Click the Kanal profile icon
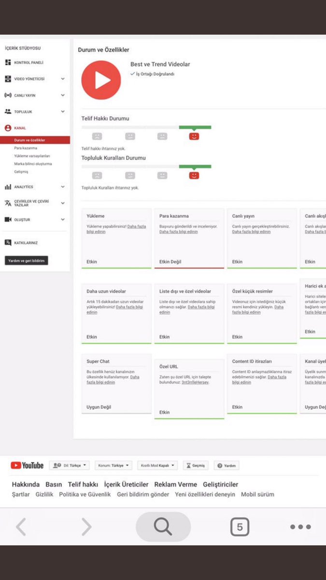Image resolution: width=326 pixels, height=580 pixels. point(8,128)
